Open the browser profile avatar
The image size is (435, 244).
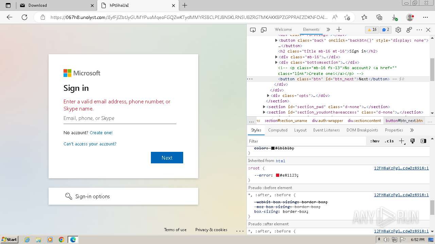410,17
